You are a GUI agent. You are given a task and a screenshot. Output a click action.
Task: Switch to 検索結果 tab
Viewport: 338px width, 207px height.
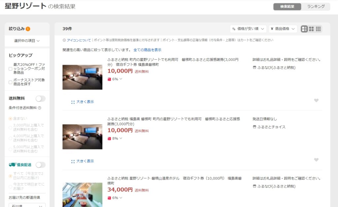(287, 7)
